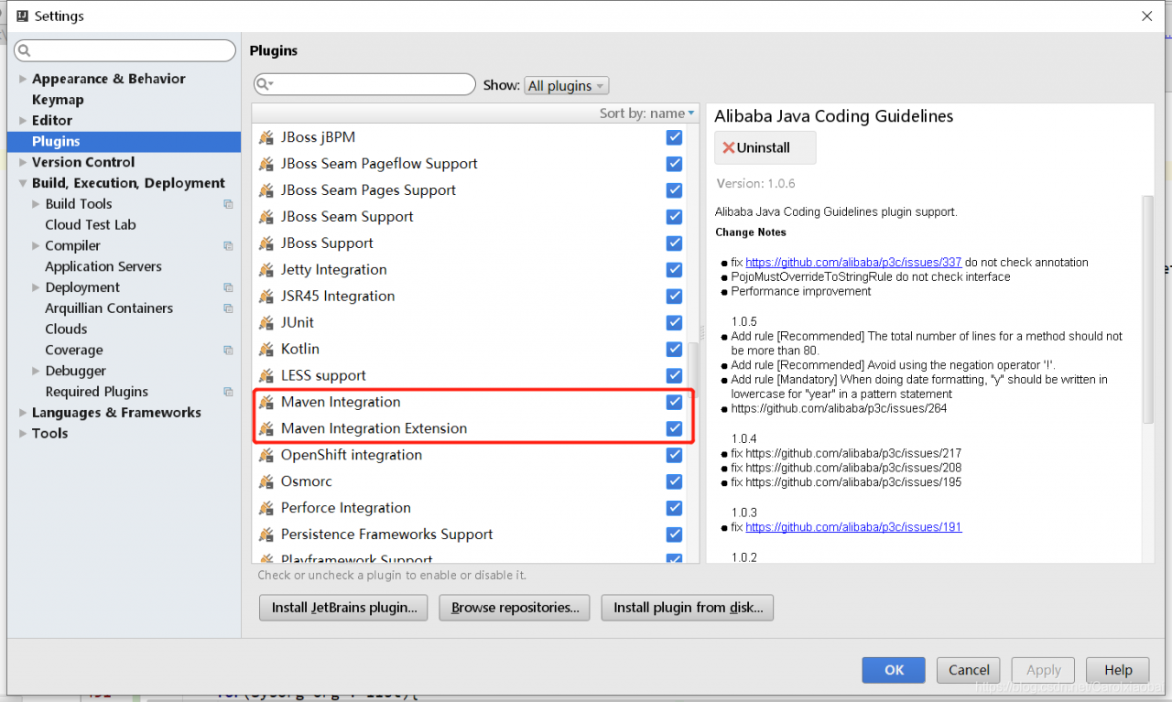Image resolution: width=1172 pixels, height=702 pixels.
Task: Click the JSR45 Integration plugin icon
Action: click(x=266, y=297)
